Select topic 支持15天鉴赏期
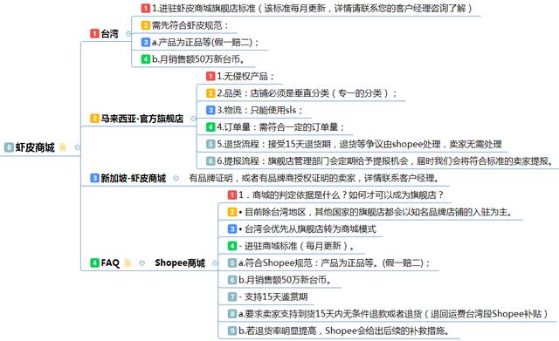This screenshot has height=341, width=559. (x=273, y=297)
